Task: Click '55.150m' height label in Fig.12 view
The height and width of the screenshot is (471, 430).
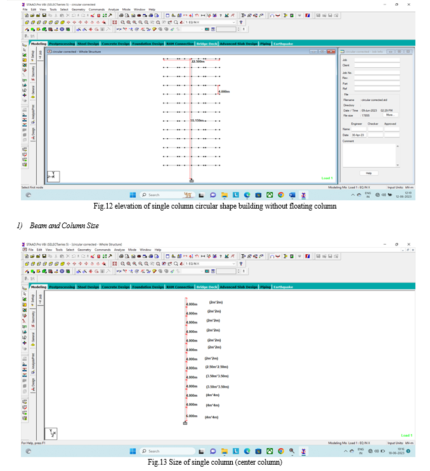Action: tap(197, 120)
